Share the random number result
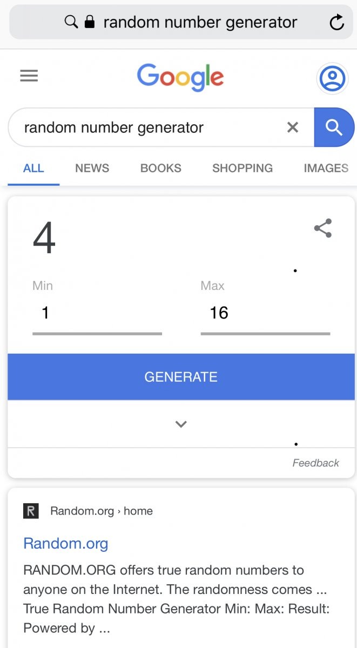Image resolution: width=357 pixels, height=648 pixels. (x=323, y=228)
